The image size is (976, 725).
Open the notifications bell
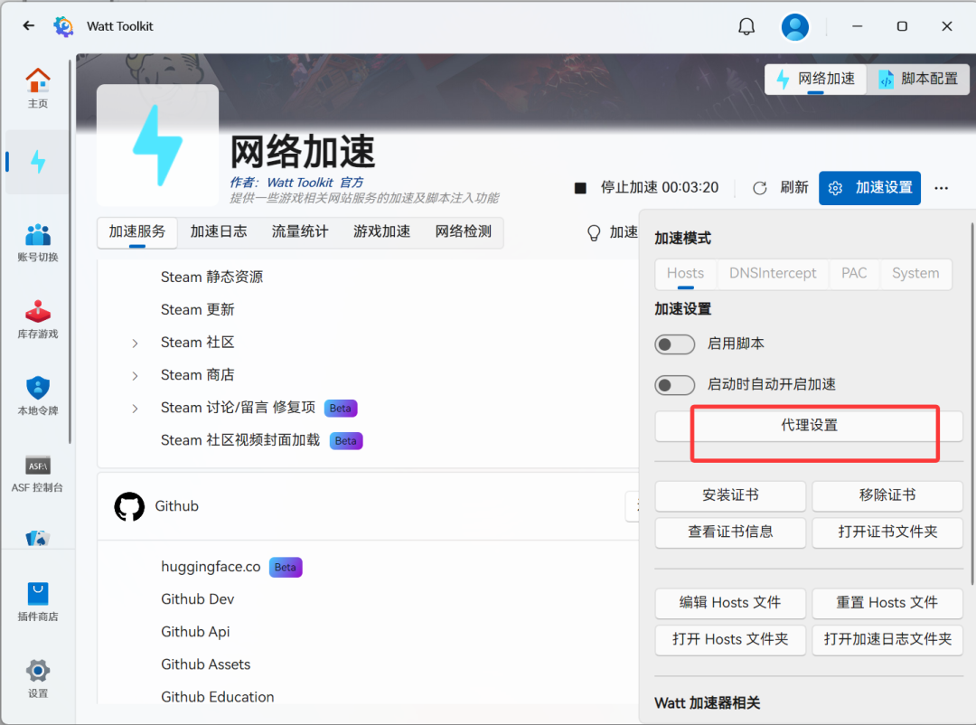[746, 26]
